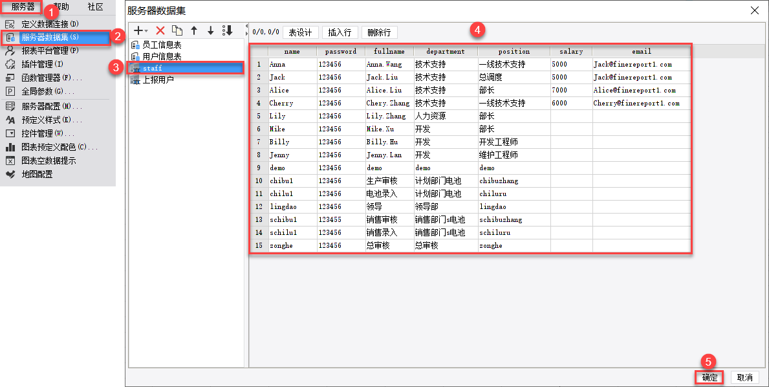Select the Alice.Liu fullname cell
Viewport: 769px width, 387px height.
(389, 90)
